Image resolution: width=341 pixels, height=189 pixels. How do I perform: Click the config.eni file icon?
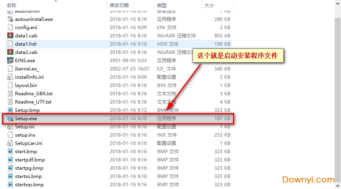(x=10, y=27)
